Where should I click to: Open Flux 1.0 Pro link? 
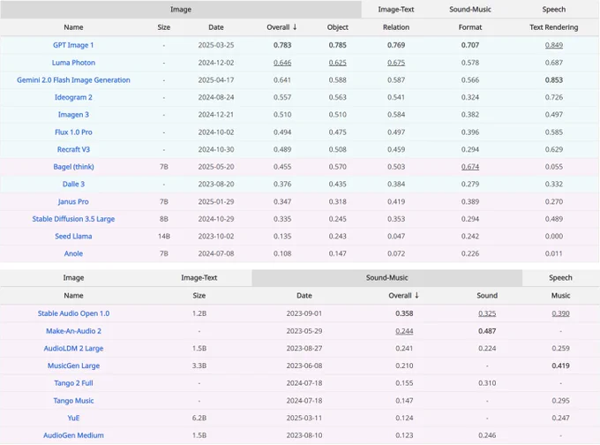tap(73, 132)
